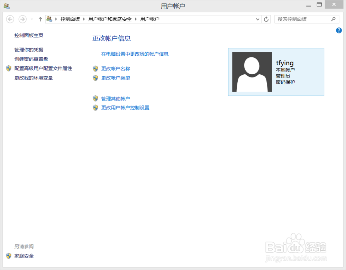Image resolution: width=346 pixels, height=270 pixels.
Task: Click the Back navigation arrow
Action: (10, 19)
